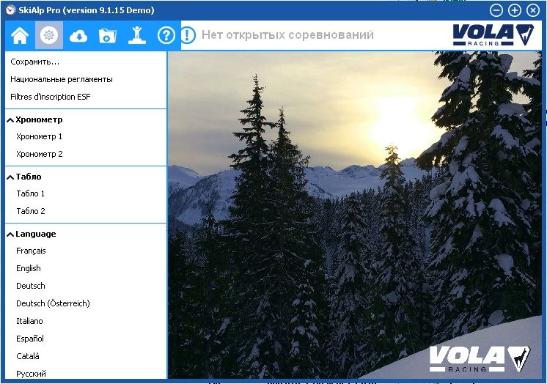Switch language to Français
Viewport: 547px width, 384px height.
point(31,251)
